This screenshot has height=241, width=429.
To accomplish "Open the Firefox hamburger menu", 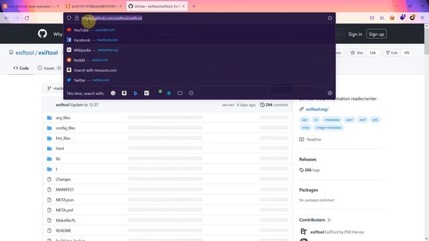I will [x=422, y=18].
